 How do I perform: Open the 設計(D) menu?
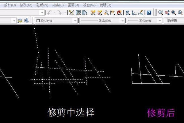pos(10,5)
